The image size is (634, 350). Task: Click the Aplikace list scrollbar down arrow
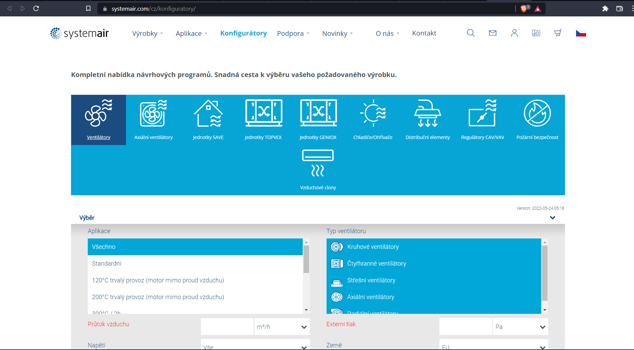tap(306, 310)
